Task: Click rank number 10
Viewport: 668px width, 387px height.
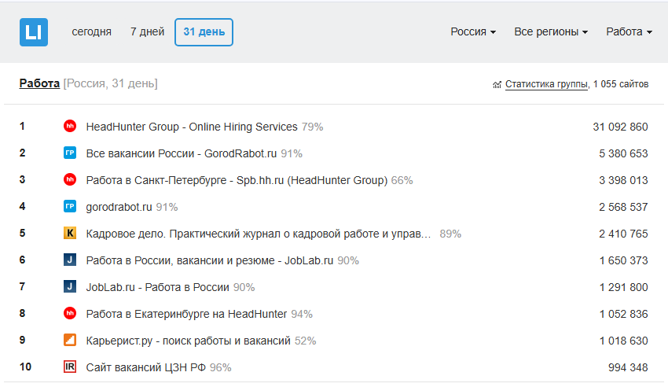Action: click(26, 367)
